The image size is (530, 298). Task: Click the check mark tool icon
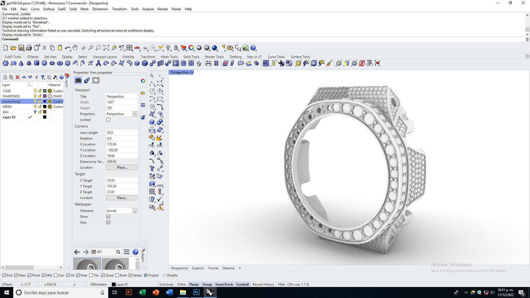[160, 199]
